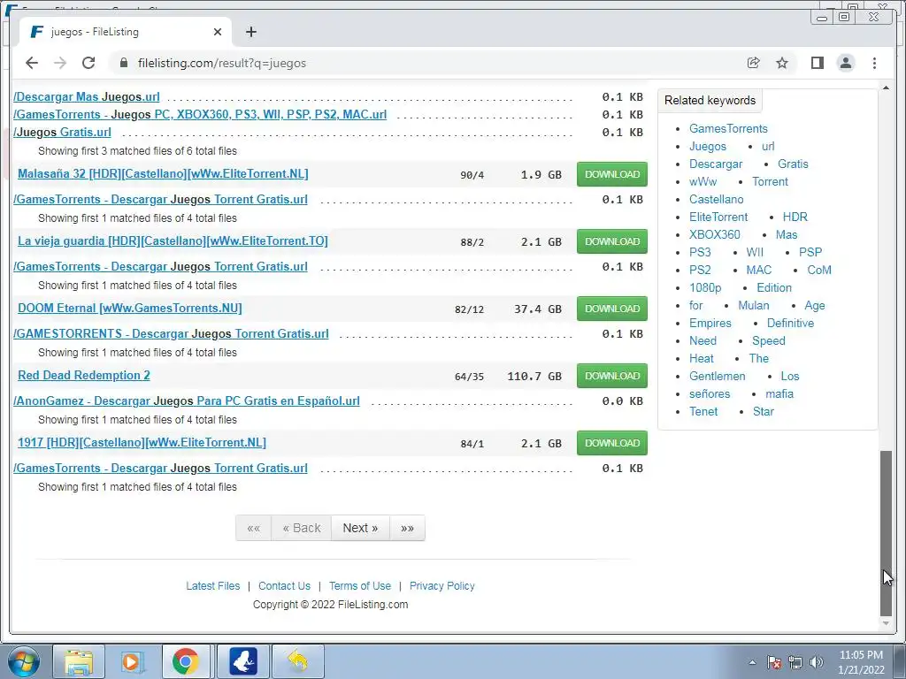Click the Castellano related keyword
Viewport: 906px width, 679px height.
pos(716,200)
